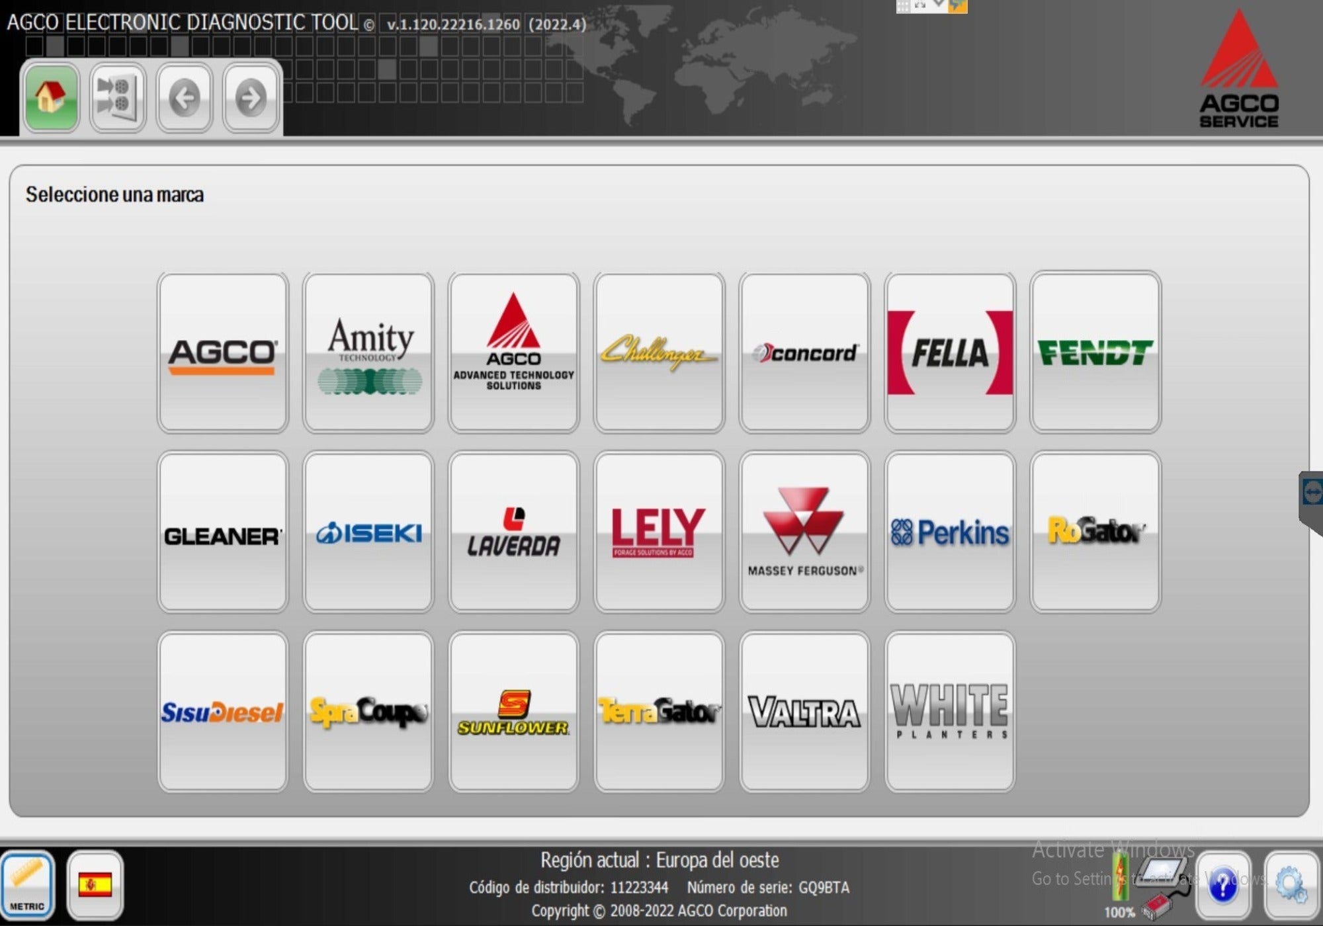Open settings gear button
Image resolution: width=1323 pixels, height=926 pixels.
(1291, 885)
